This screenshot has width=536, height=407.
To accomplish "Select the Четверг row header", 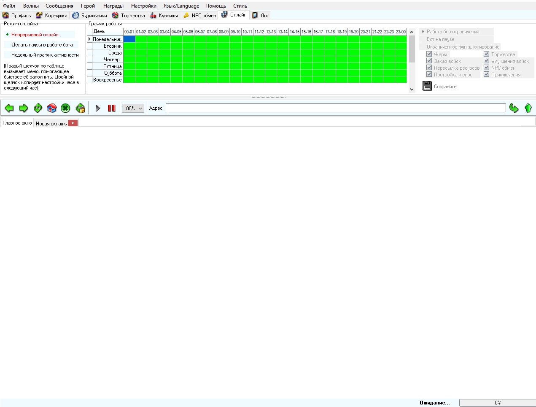I will point(107,60).
